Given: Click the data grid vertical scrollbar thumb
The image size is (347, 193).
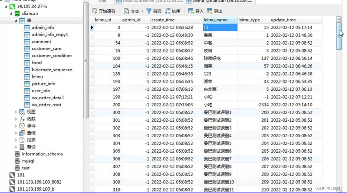Looking at the screenshot, I should 339,36.
